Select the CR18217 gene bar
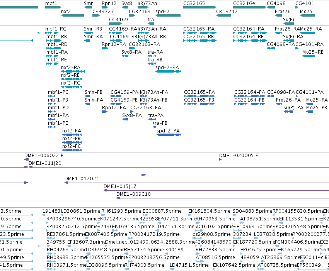 tap(224, 15)
